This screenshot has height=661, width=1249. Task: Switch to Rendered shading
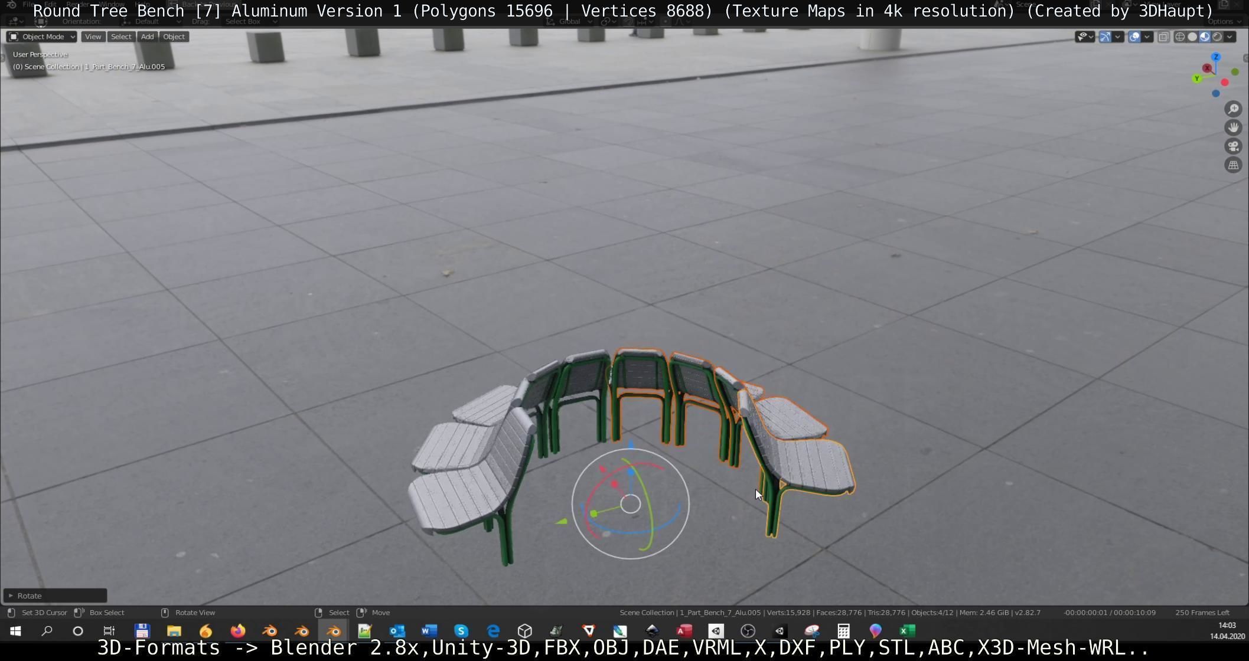click(1217, 37)
